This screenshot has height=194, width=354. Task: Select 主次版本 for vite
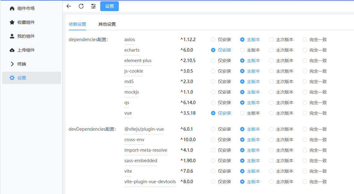pyautogui.click(x=271, y=171)
